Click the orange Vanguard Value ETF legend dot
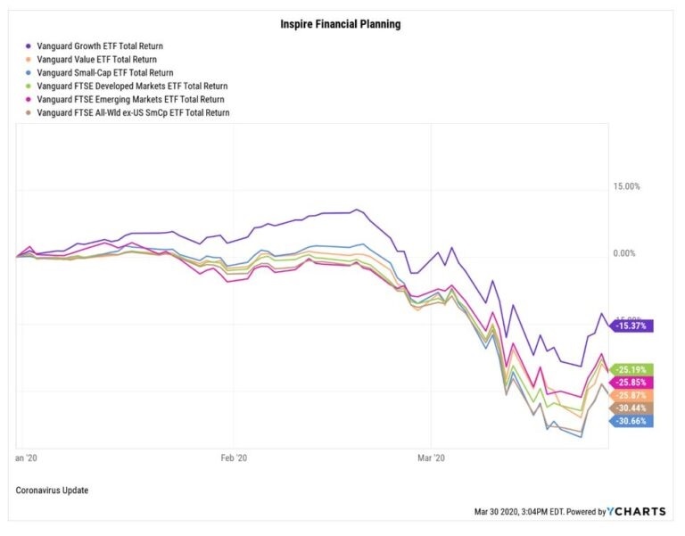The height and width of the screenshot is (536, 685). click(29, 59)
